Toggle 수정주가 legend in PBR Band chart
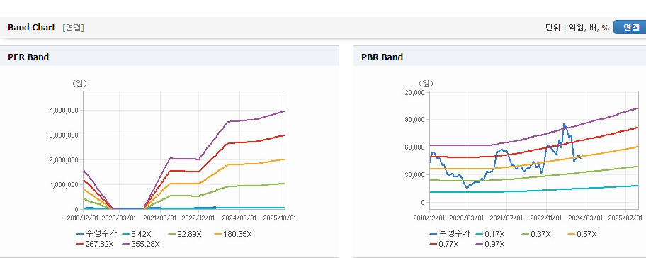 click(x=450, y=234)
